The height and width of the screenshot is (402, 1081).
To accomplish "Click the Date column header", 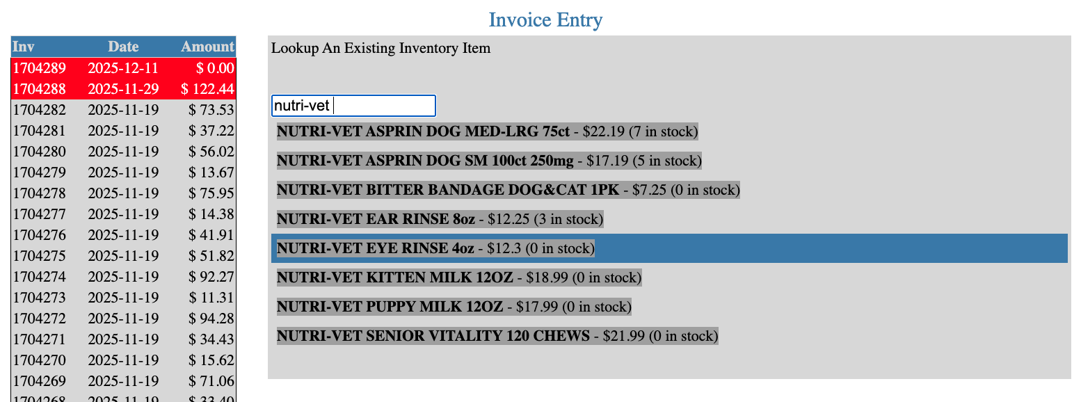I will tap(123, 47).
